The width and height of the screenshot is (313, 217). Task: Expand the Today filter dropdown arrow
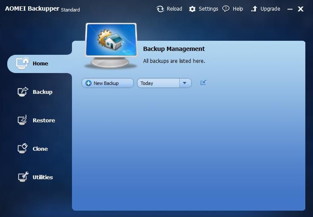click(x=185, y=83)
